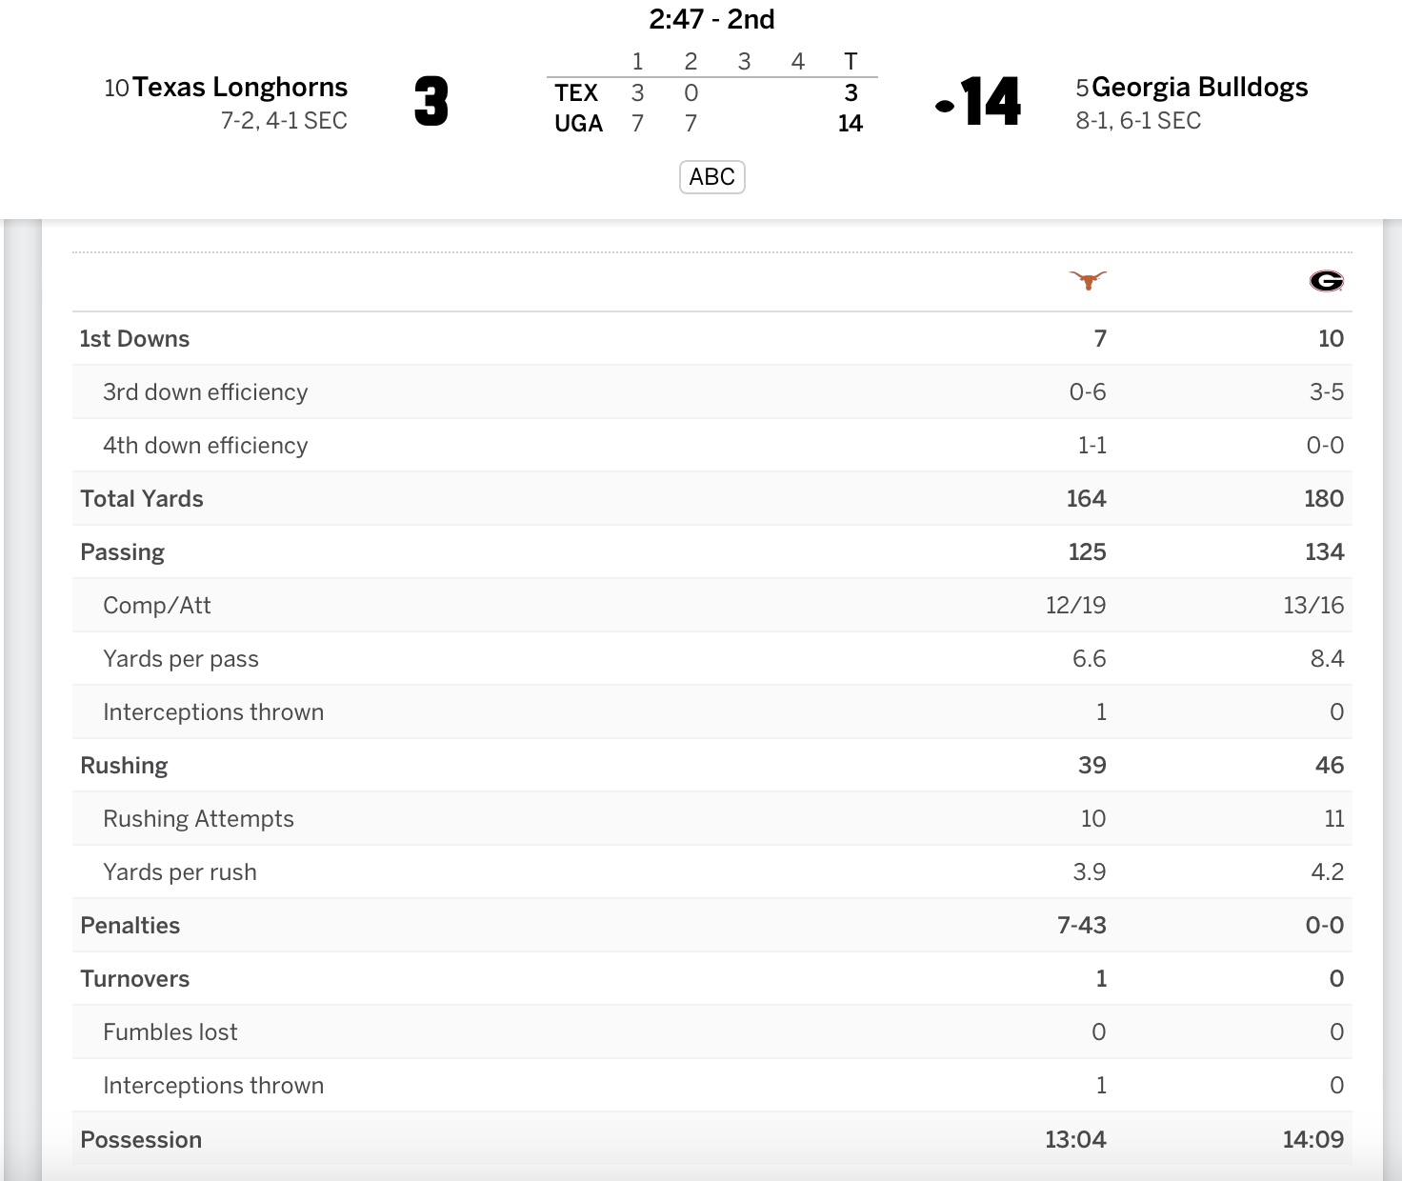Click the possession indicator dot beside 14

[x=945, y=106]
